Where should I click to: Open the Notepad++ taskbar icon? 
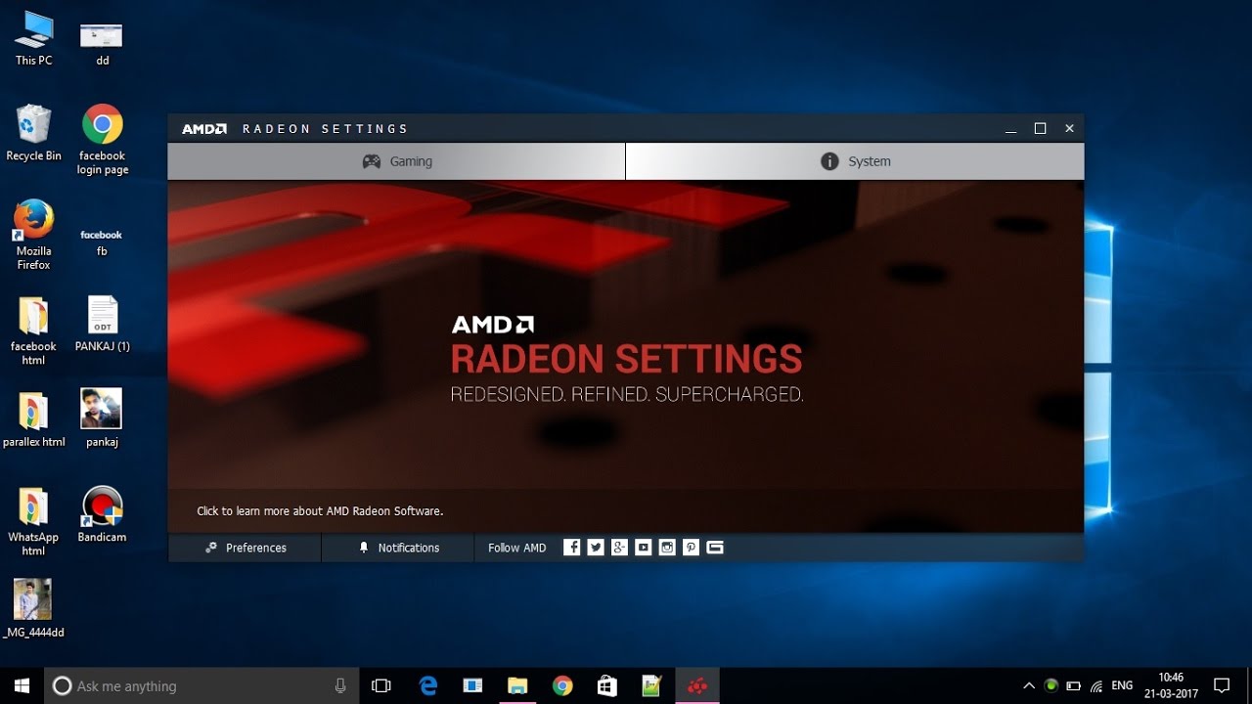(651, 685)
